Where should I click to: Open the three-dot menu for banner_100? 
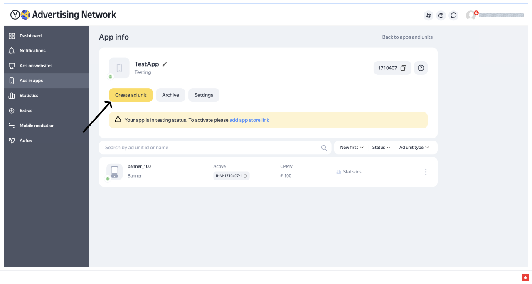[x=426, y=172]
